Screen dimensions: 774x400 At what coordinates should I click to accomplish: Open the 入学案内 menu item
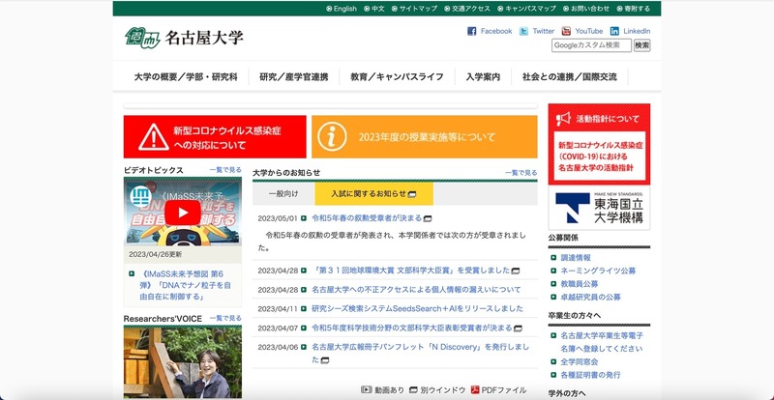pyautogui.click(x=483, y=76)
